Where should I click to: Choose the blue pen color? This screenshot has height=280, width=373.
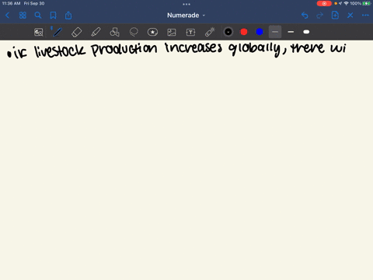tap(260, 32)
